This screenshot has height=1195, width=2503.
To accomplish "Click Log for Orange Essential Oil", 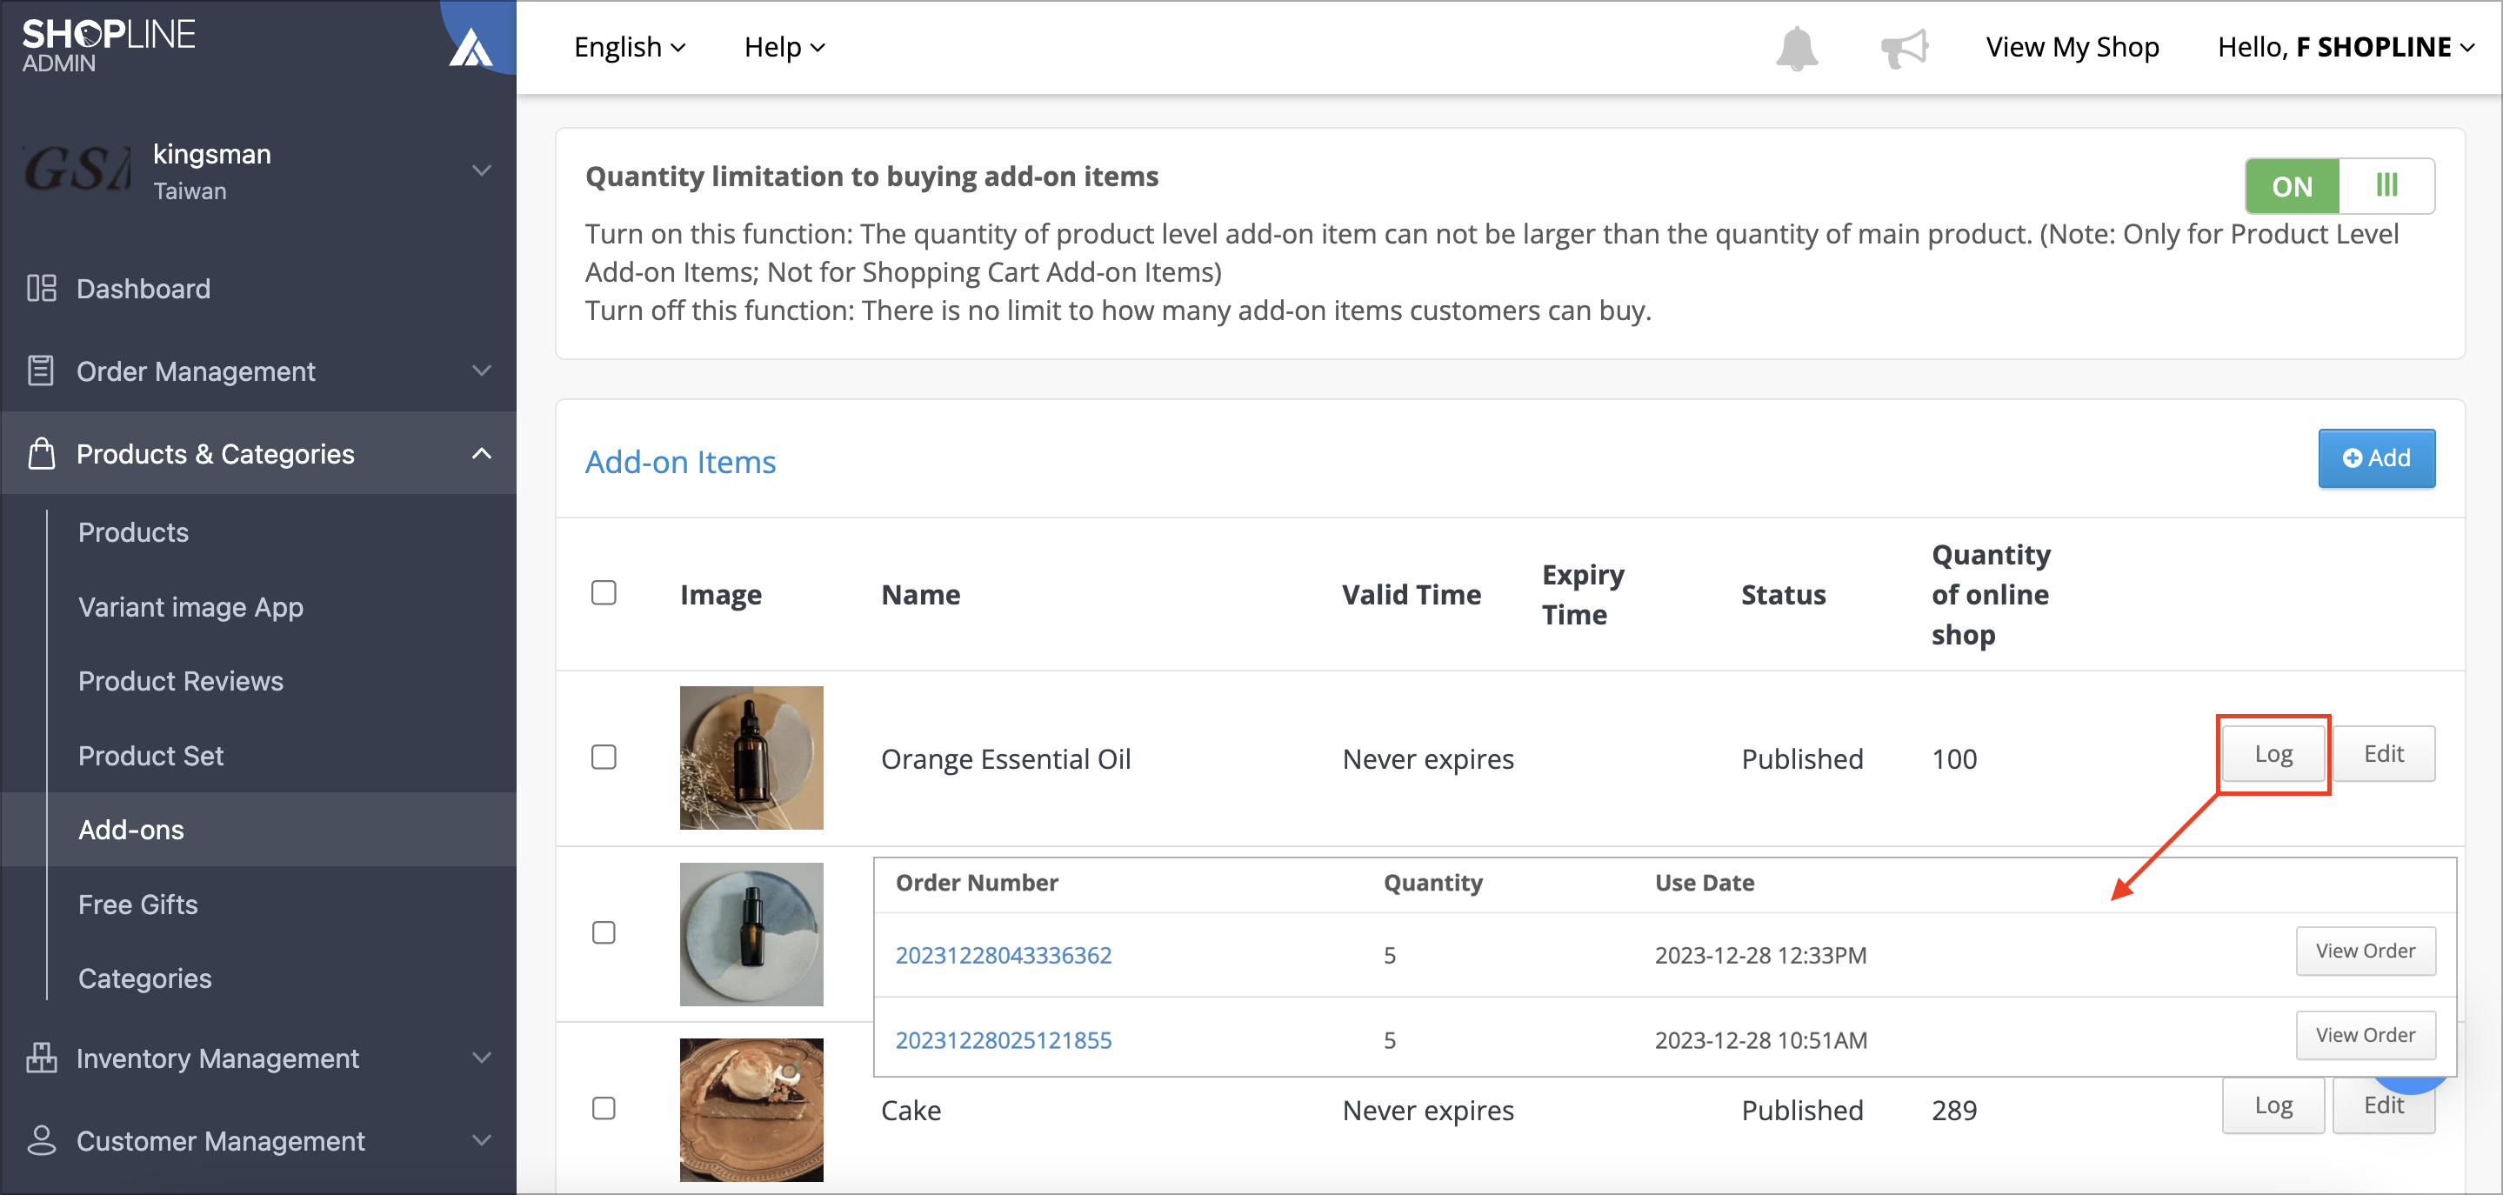I will (x=2273, y=754).
